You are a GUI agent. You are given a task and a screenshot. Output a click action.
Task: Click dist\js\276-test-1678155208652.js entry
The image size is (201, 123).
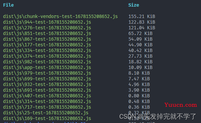point(47,28)
